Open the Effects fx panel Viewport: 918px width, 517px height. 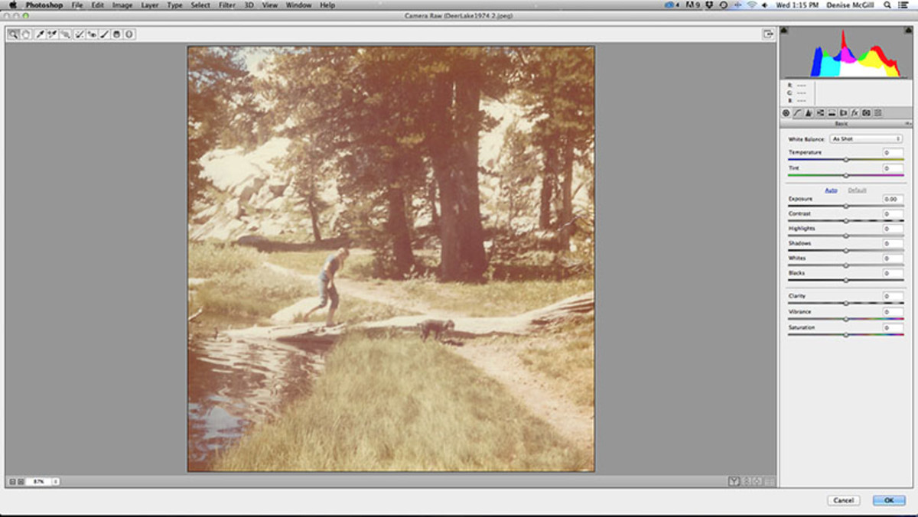[x=855, y=112]
